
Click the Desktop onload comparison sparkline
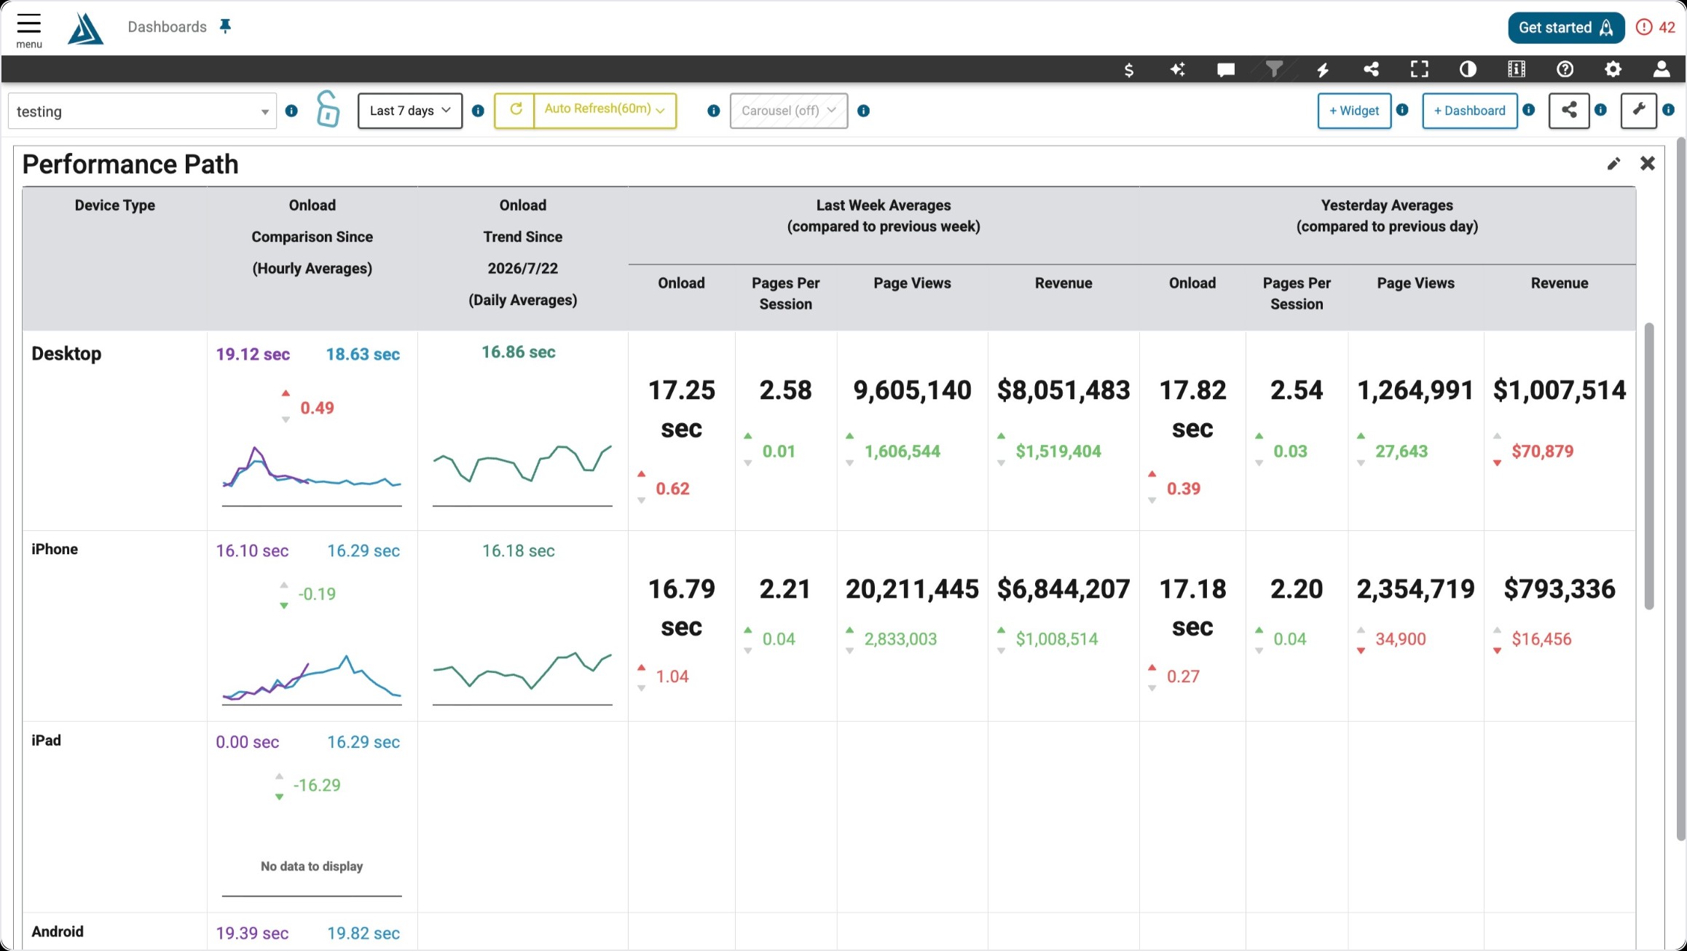312,475
